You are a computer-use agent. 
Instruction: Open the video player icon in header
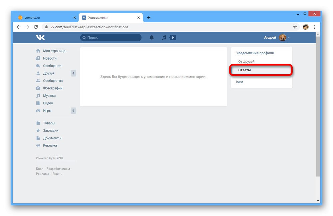pos(173,38)
